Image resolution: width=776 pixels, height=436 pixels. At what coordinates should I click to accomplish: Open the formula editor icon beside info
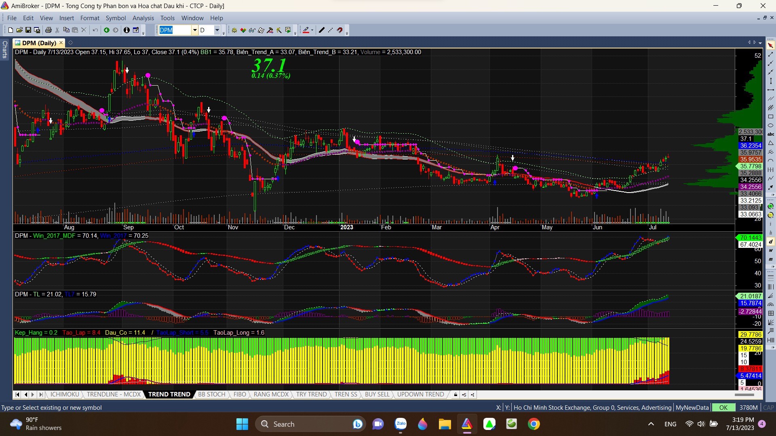click(x=136, y=30)
